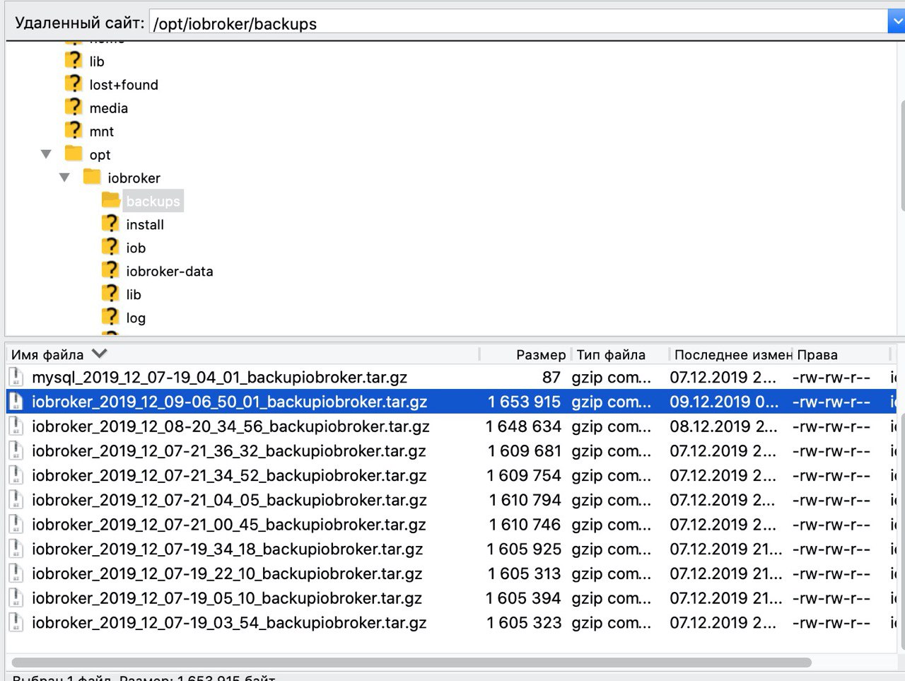Click unknown-folder icon next to lost+found
Image resolution: width=905 pixels, height=681 pixels.
[74, 83]
